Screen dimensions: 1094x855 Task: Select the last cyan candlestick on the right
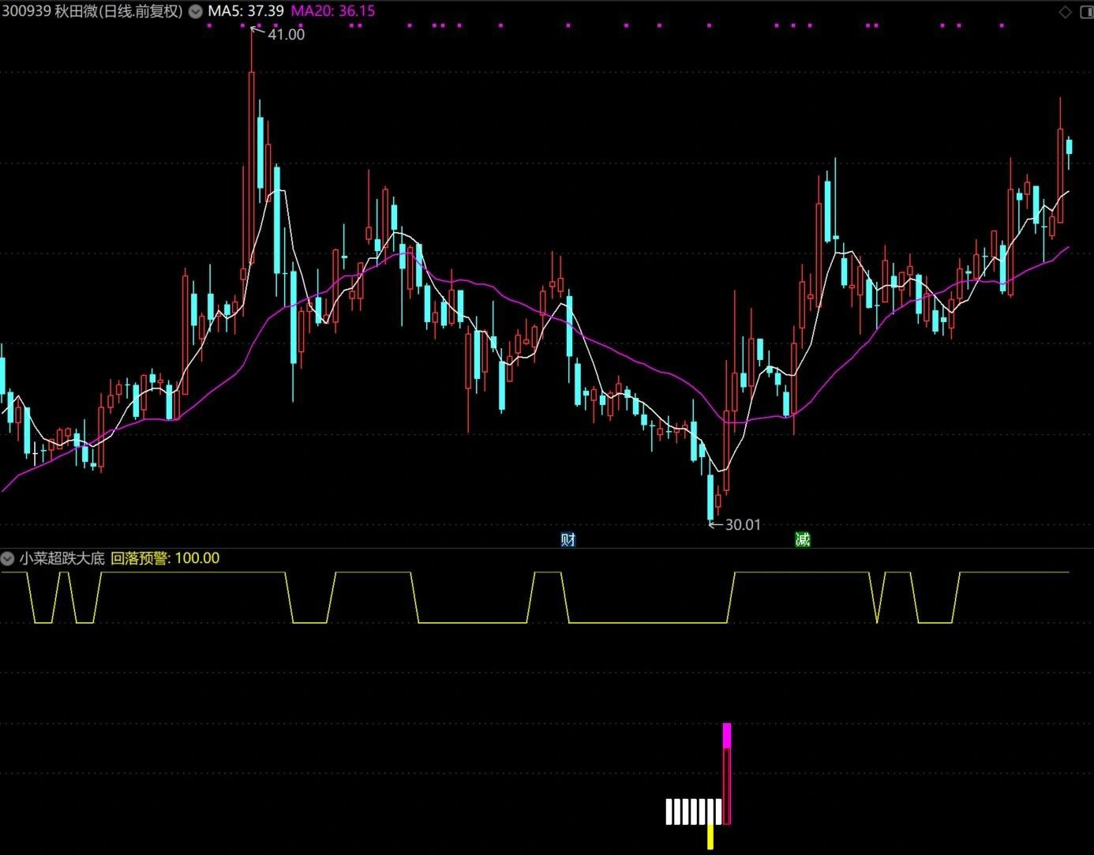[x=1069, y=146]
